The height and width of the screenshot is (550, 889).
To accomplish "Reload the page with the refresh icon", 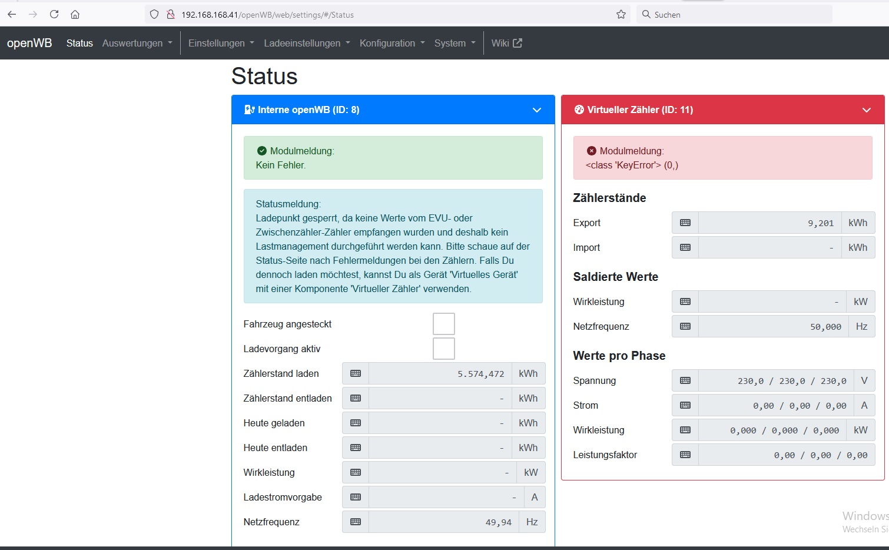I will click(54, 14).
